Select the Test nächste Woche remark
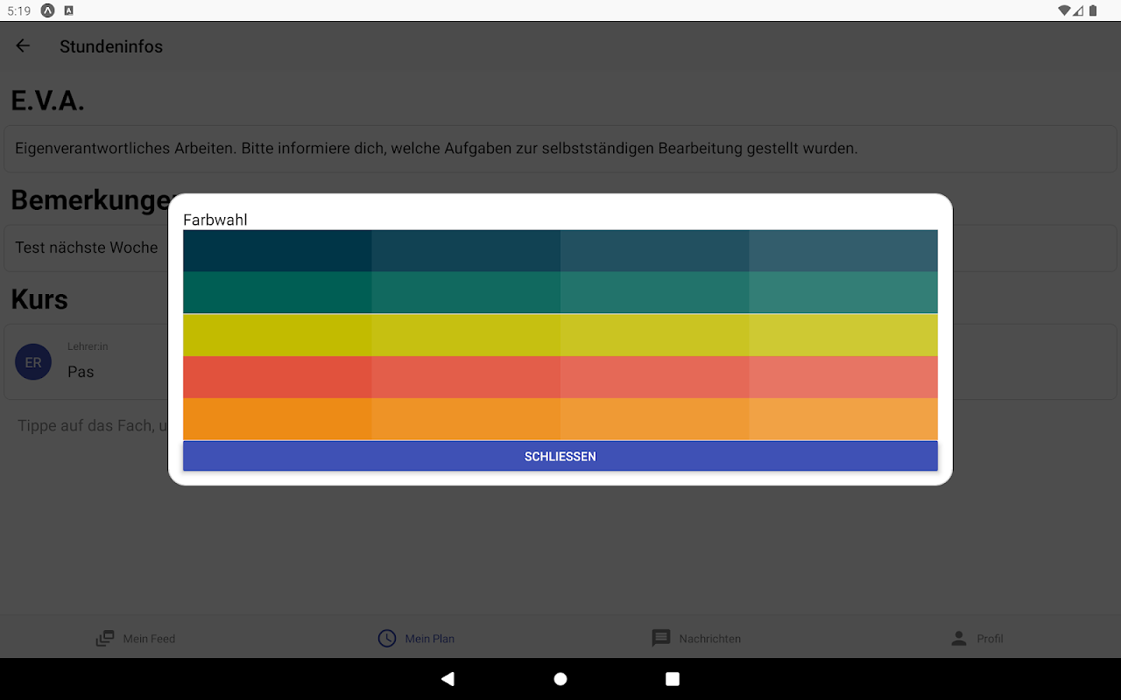 tap(87, 248)
